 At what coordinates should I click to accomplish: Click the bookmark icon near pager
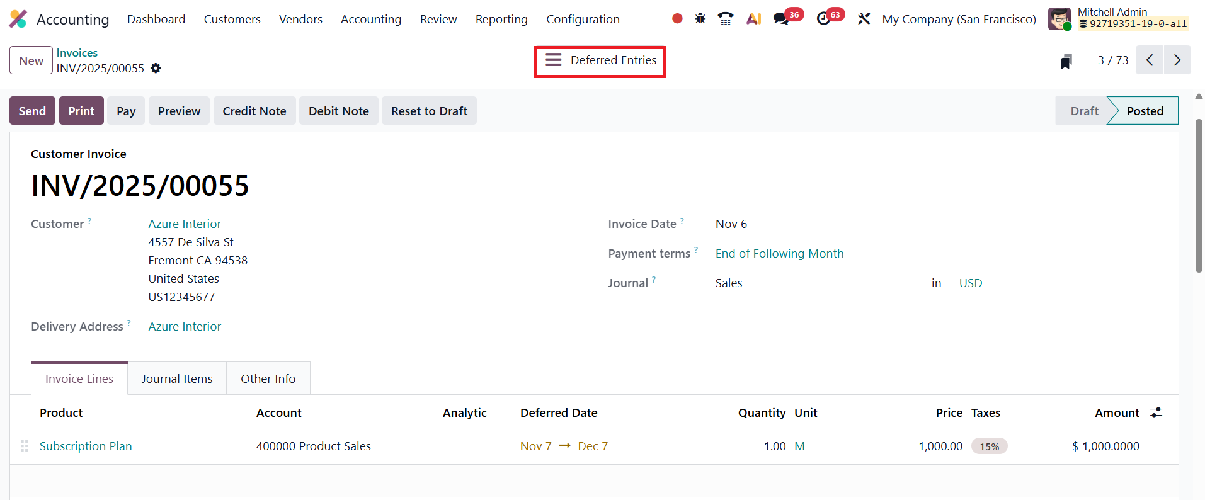click(1066, 61)
